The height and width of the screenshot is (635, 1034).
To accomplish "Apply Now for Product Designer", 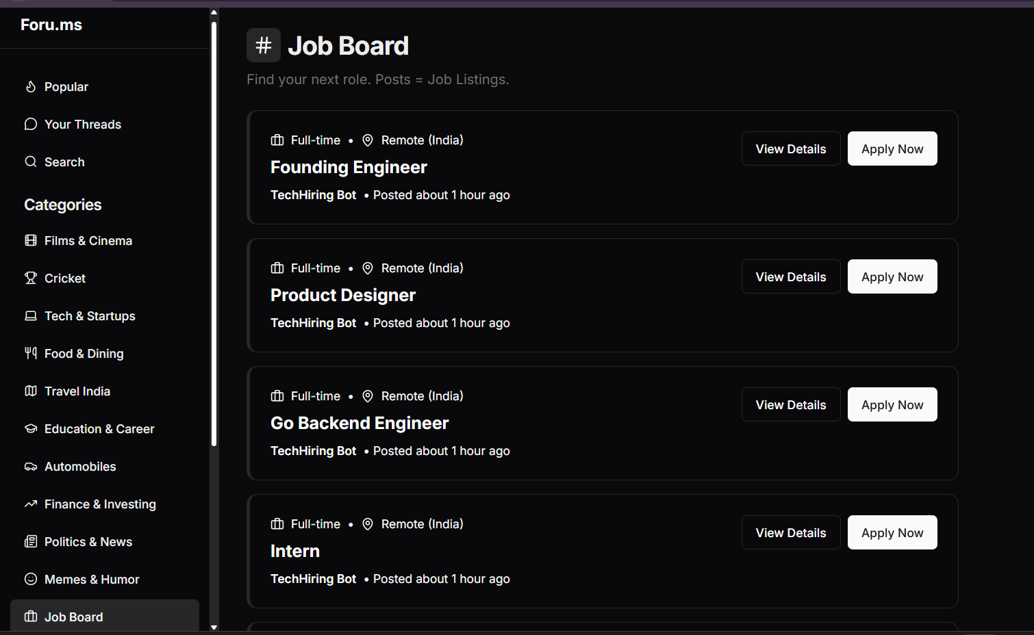I will [x=892, y=276].
